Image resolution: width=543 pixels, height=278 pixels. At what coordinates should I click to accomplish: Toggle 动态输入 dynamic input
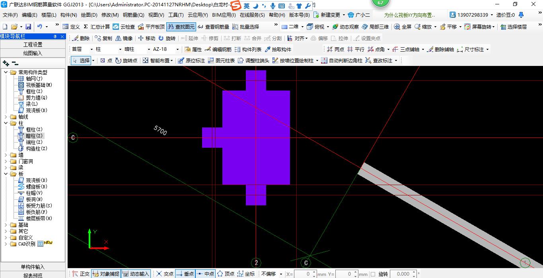pyautogui.click(x=136, y=274)
